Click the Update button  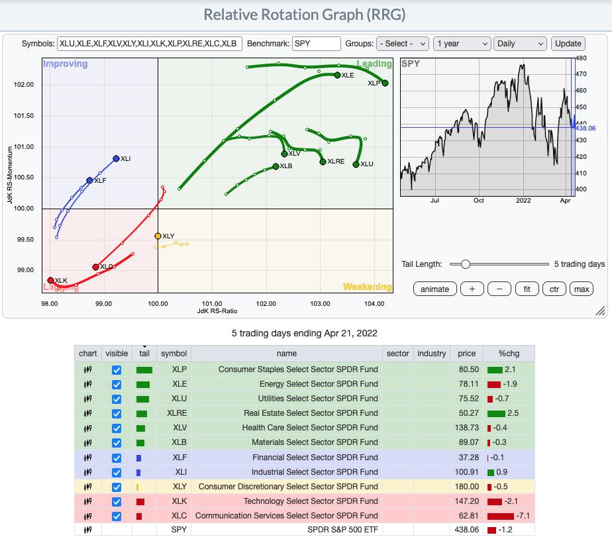(x=568, y=44)
